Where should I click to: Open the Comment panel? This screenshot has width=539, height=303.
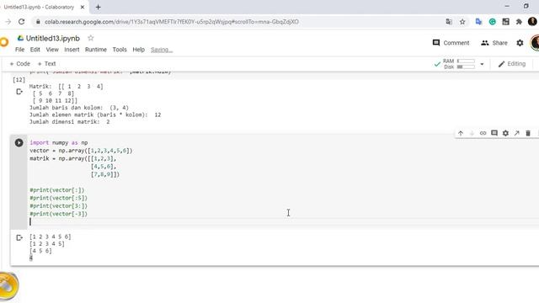point(451,43)
